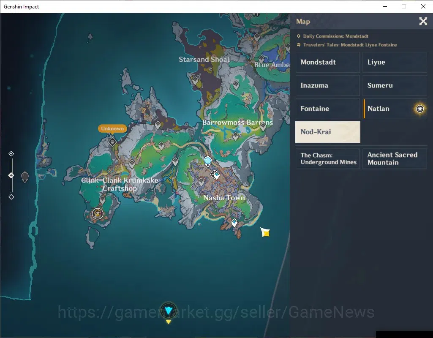Screen dimensions: 433x338
Task: Select the blue Statue of The Seven marker
Action: tap(208, 161)
